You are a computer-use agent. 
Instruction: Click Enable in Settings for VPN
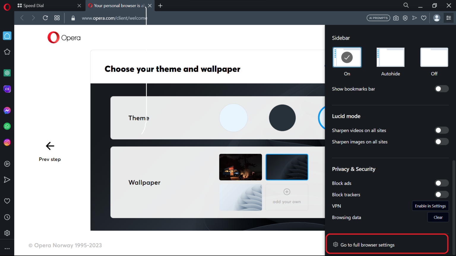tap(430, 206)
